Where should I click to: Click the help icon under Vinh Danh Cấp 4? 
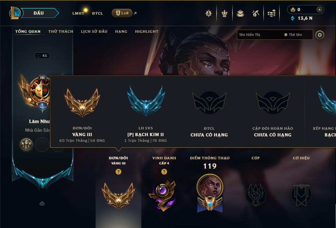coord(164,172)
